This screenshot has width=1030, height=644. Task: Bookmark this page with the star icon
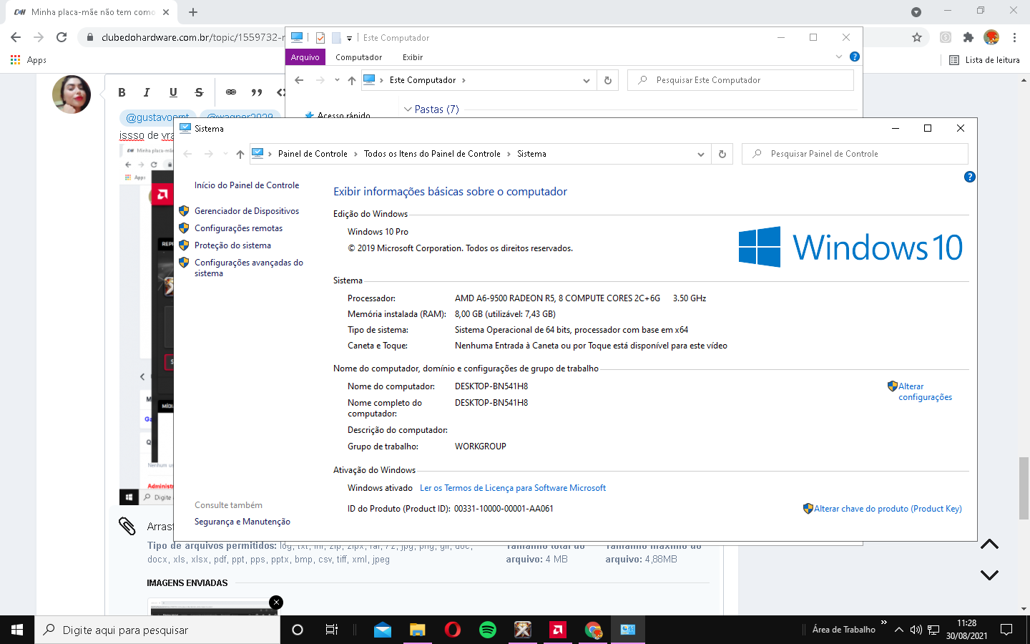(917, 37)
